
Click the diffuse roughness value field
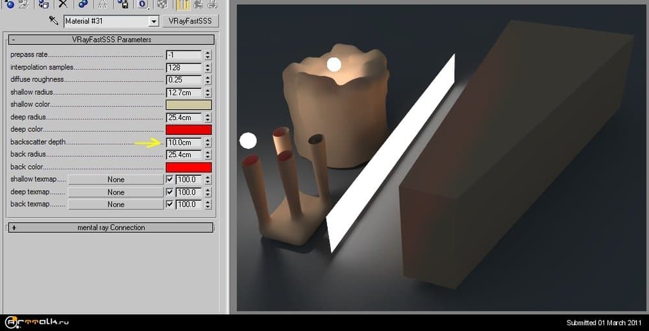tap(184, 80)
